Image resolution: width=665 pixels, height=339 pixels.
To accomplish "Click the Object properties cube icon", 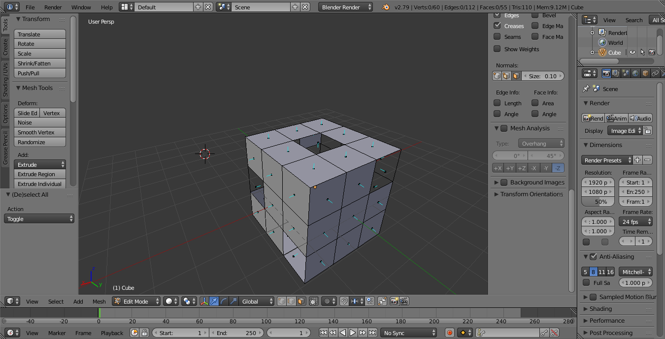I will [645, 73].
